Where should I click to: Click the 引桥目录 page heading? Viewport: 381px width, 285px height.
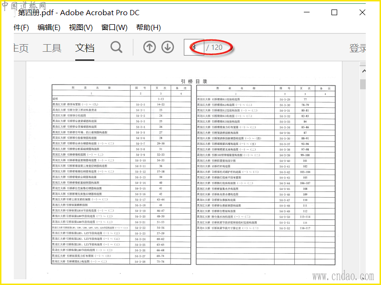click(194, 81)
